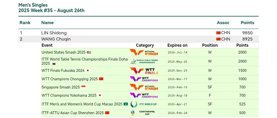Click WANG Chuqin's 8925 points value
The height and width of the screenshot is (118, 277).
pyautogui.click(x=248, y=39)
